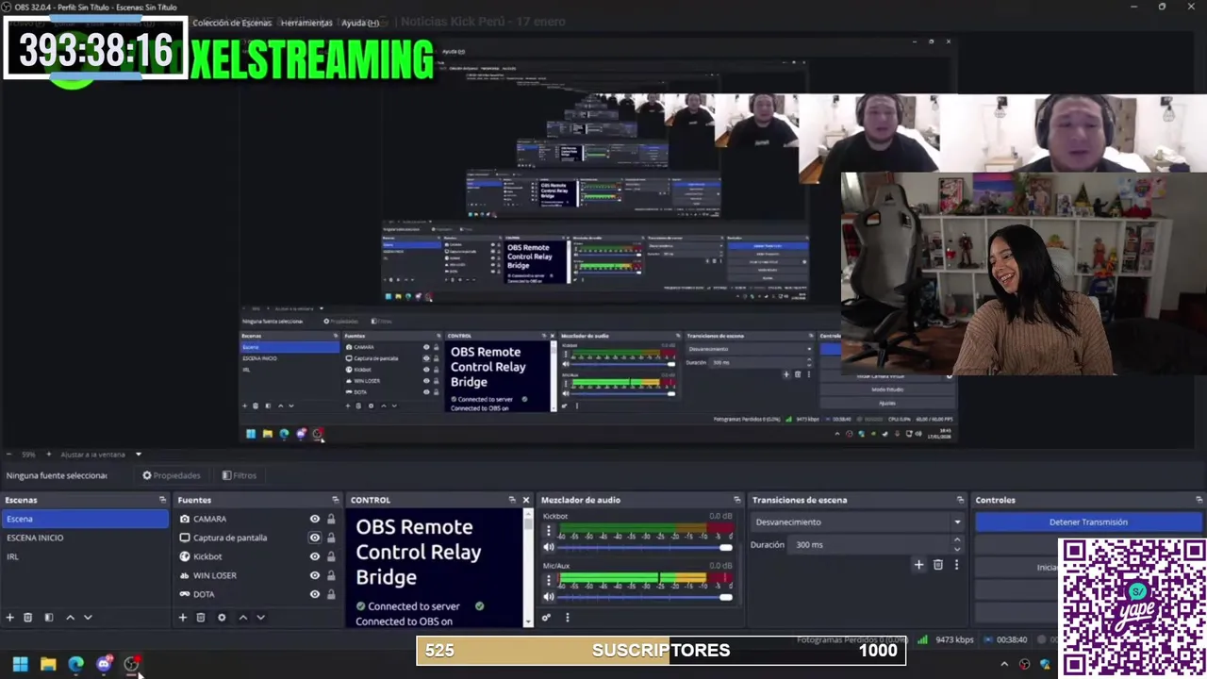The image size is (1207, 679).
Task: Add a configurable scene transition
Action: (x=918, y=565)
